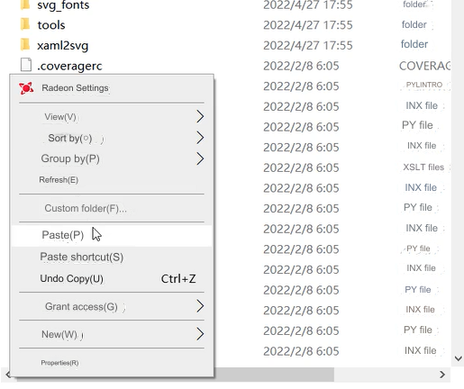Select the tools folder icon
This screenshot has width=464, height=389.
(x=25, y=24)
